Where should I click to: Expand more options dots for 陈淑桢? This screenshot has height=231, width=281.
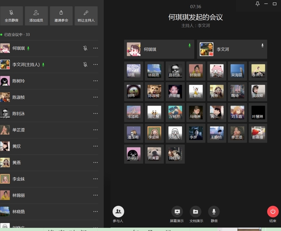[x=95, y=97]
